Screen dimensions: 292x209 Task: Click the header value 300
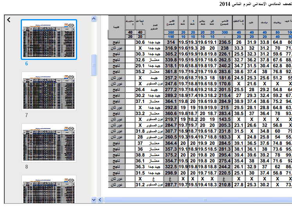(x=225, y=32)
